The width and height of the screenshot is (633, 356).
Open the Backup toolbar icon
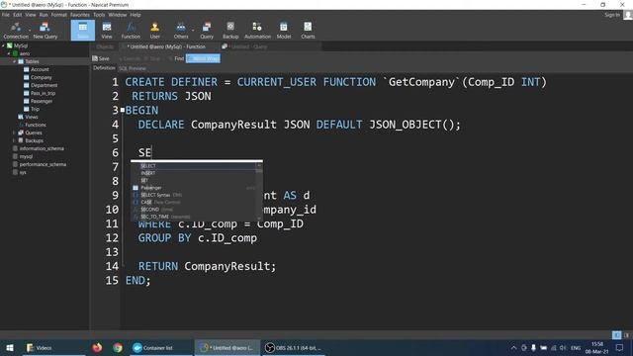(x=230, y=31)
